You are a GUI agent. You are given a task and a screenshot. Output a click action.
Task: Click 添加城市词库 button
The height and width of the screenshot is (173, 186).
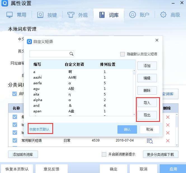click(x=23, y=154)
